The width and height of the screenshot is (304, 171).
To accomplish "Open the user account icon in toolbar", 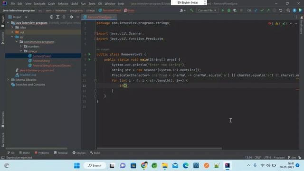I will (x=182, y=10).
